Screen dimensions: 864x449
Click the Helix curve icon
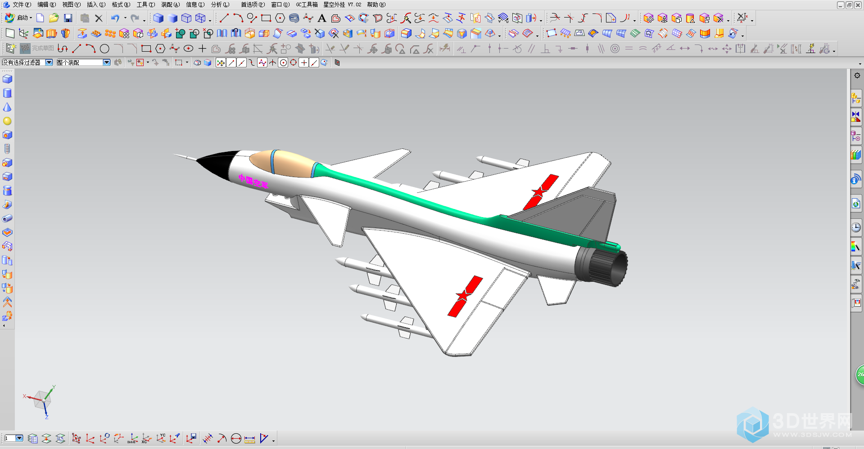294,18
